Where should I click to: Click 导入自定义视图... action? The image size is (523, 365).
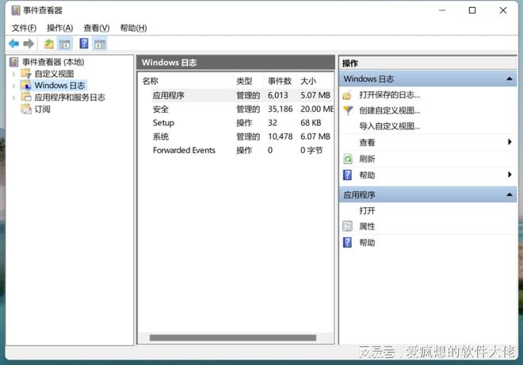click(x=389, y=126)
